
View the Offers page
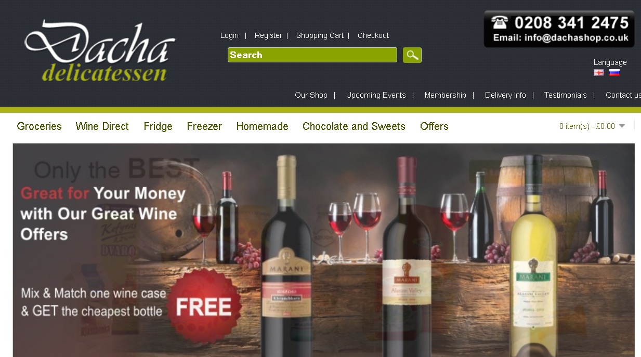[x=434, y=126]
